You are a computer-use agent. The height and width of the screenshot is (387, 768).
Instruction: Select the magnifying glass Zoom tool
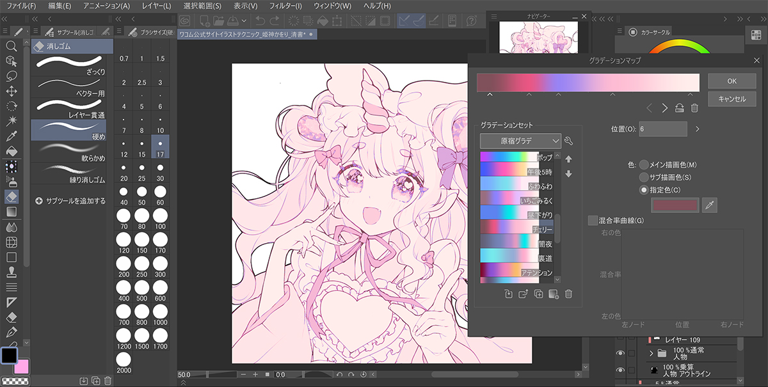click(x=11, y=46)
